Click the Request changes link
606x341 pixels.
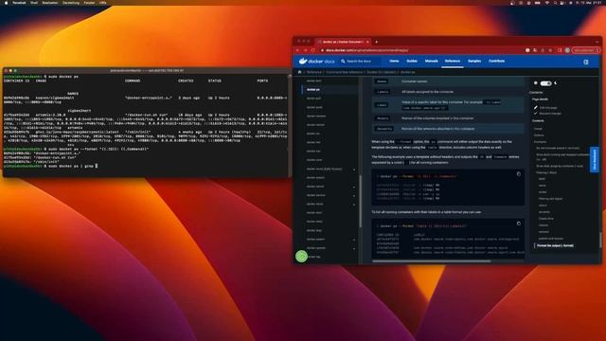coord(550,114)
